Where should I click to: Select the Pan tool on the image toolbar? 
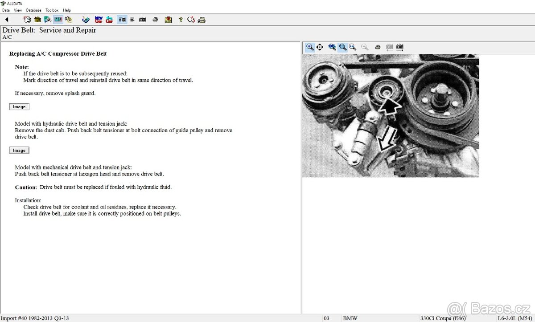point(320,47)
